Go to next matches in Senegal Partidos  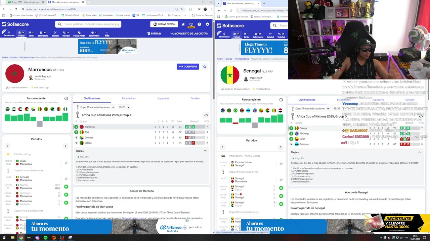point(281,147)
